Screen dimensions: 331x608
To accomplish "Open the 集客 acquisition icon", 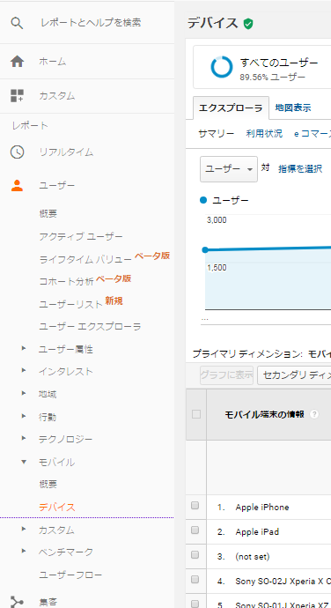I will [x=17, y=602].
